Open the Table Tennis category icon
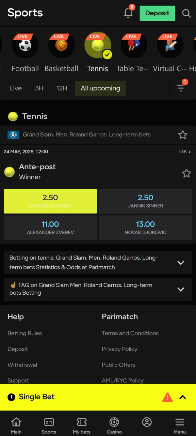196x436 pixels. pyautogui.click(x=134, y=45)
